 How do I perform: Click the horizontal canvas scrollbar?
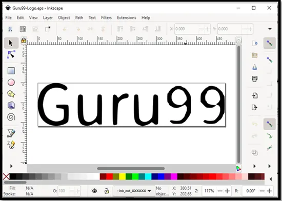(131, 169)
